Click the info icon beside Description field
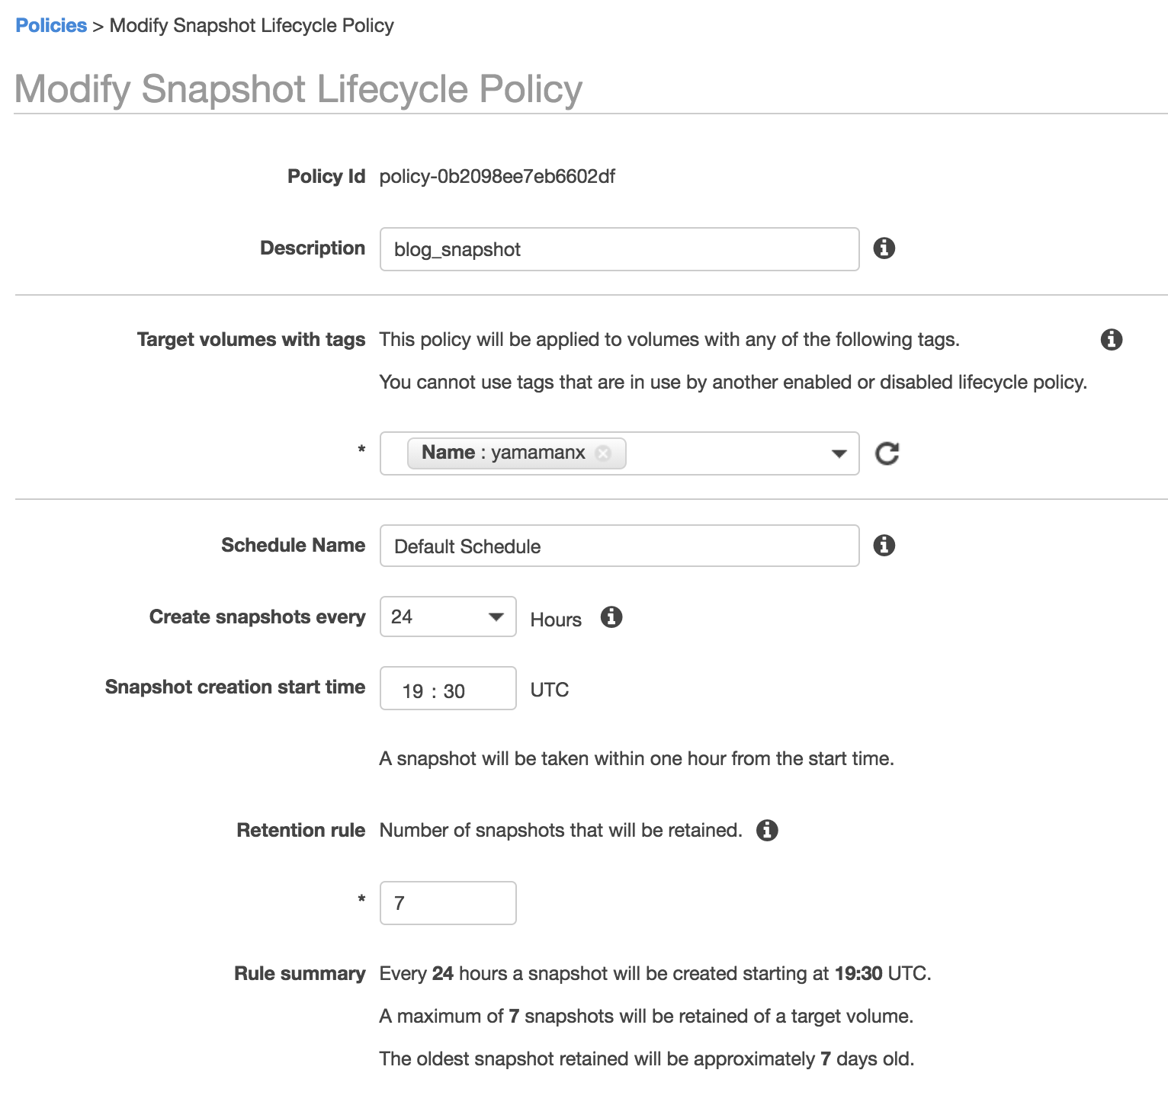The height and width of the screenshot is (1105, 1168). (x=884, y=248)
